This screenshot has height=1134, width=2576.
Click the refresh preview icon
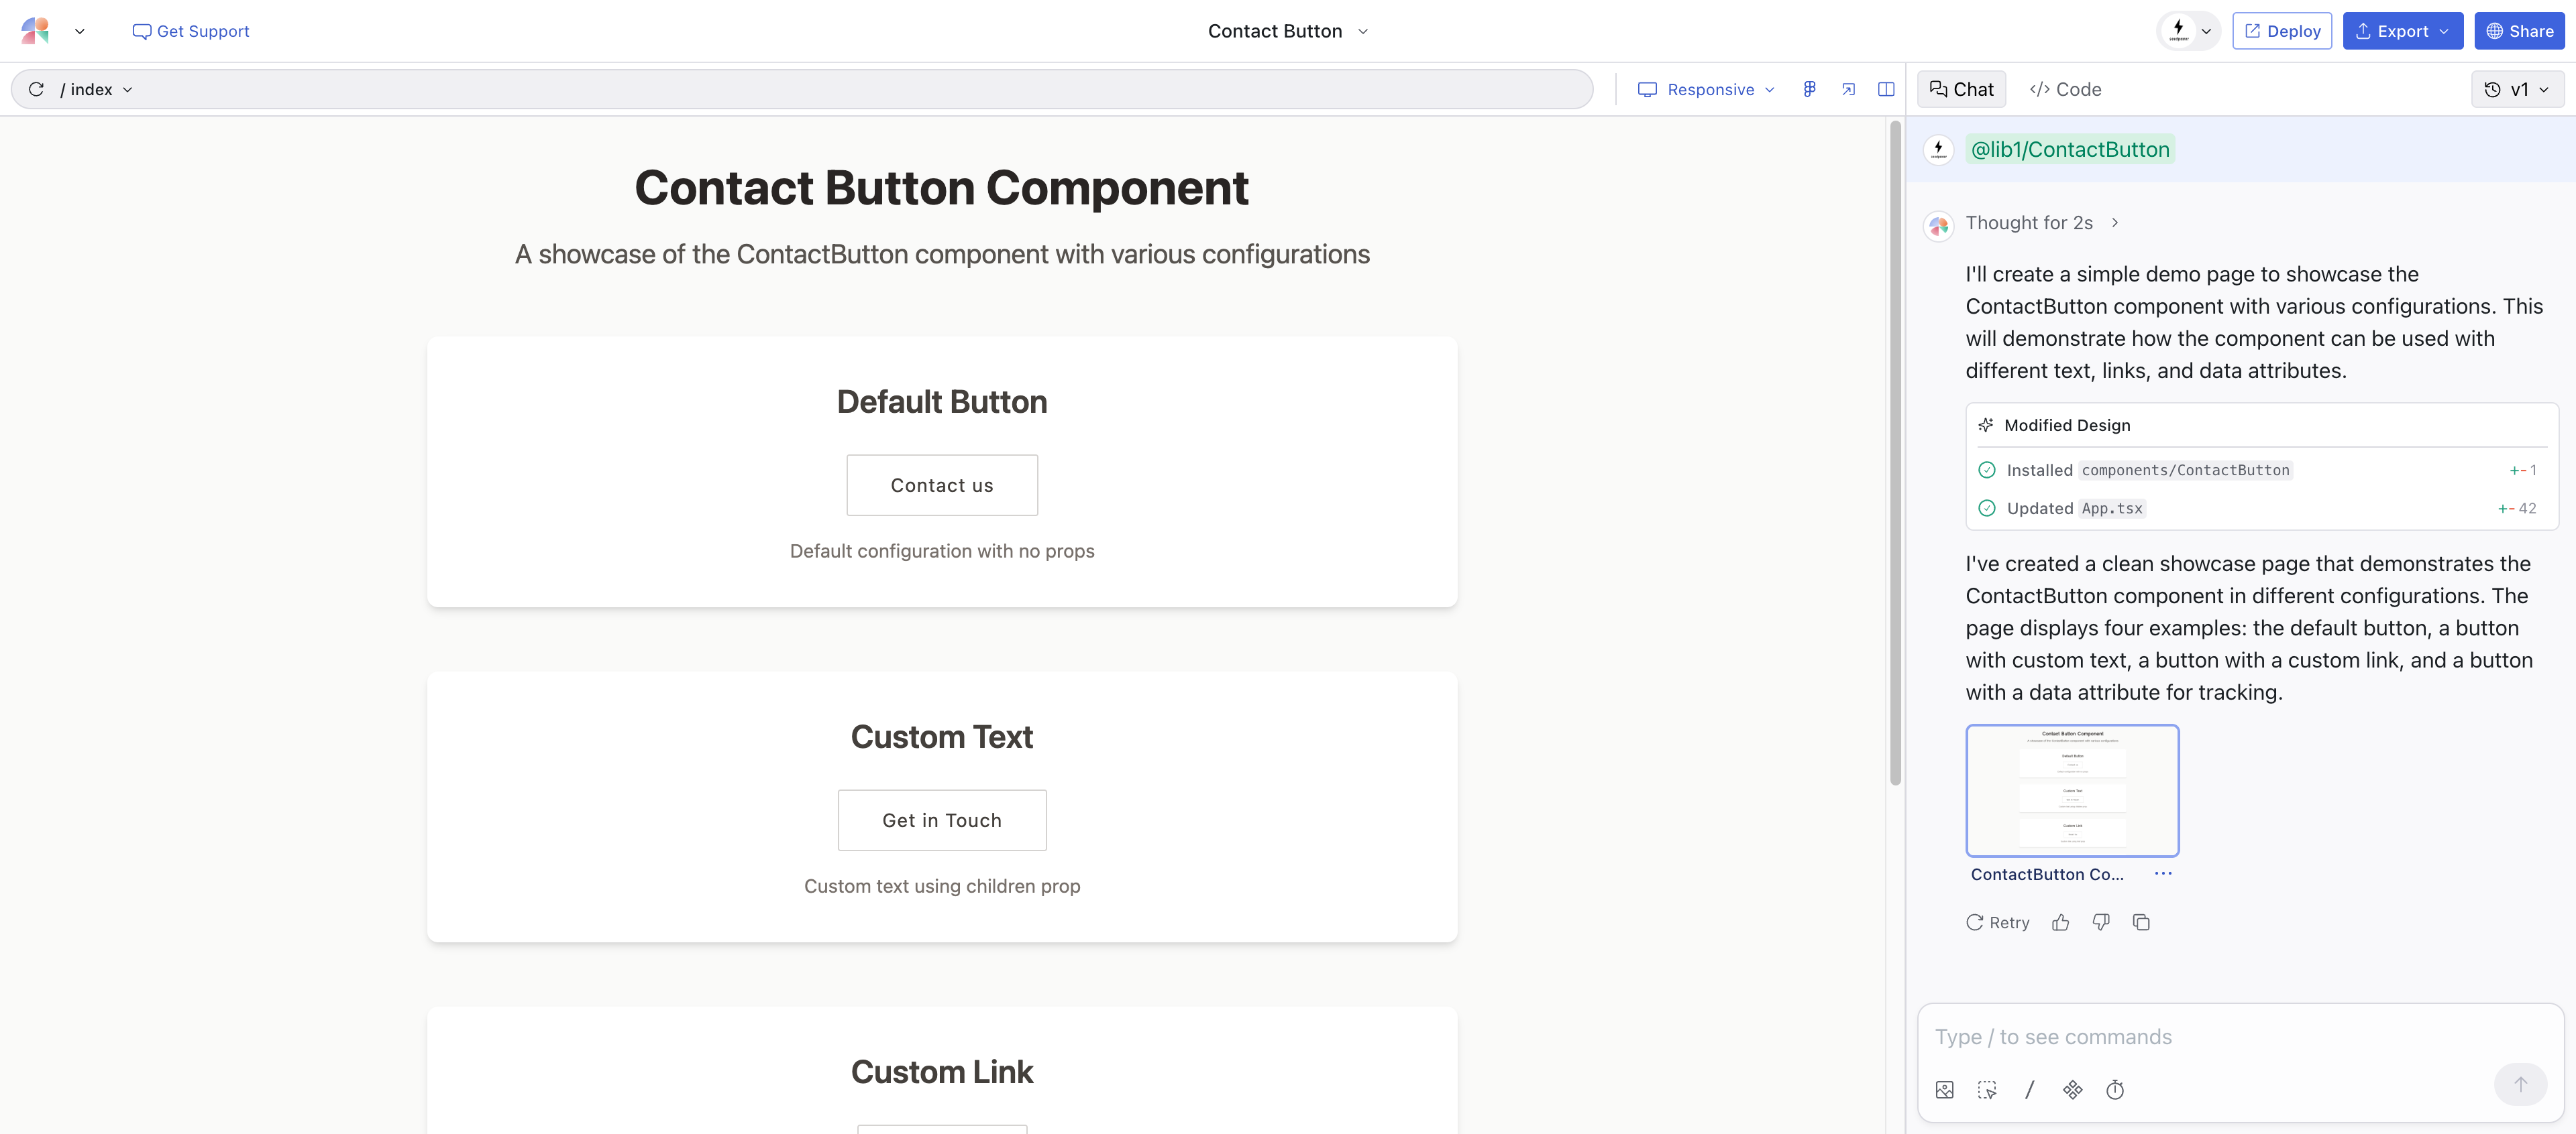tap(36, 89)
